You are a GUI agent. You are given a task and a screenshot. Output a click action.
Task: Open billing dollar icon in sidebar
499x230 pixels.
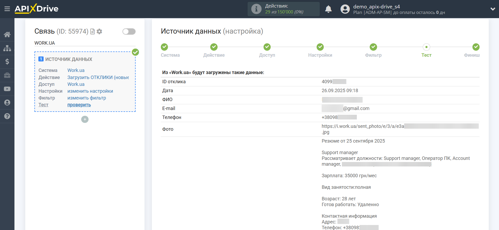(7, 62)
